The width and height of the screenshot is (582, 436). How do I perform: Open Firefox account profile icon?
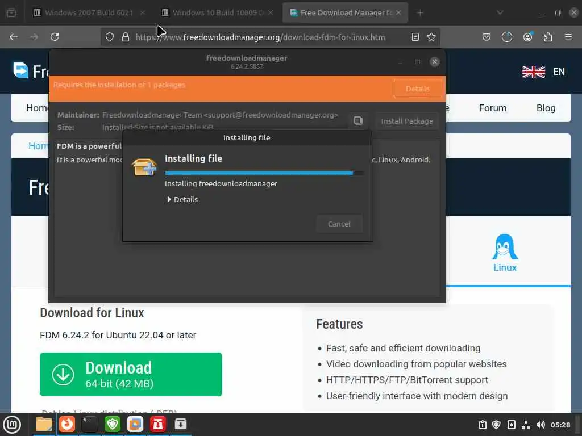(527, 37)
